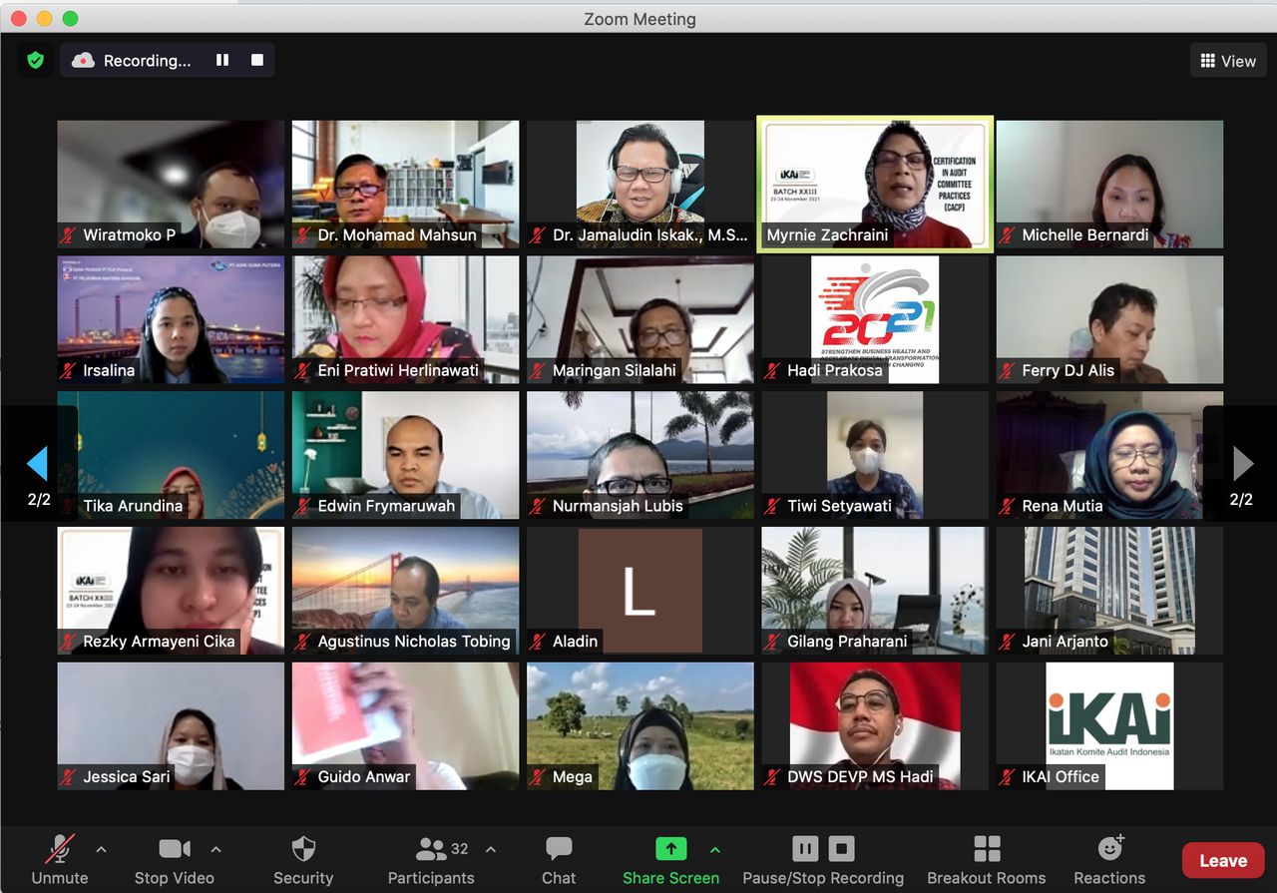Pause the recording from the top indicator

pos(222,60)
